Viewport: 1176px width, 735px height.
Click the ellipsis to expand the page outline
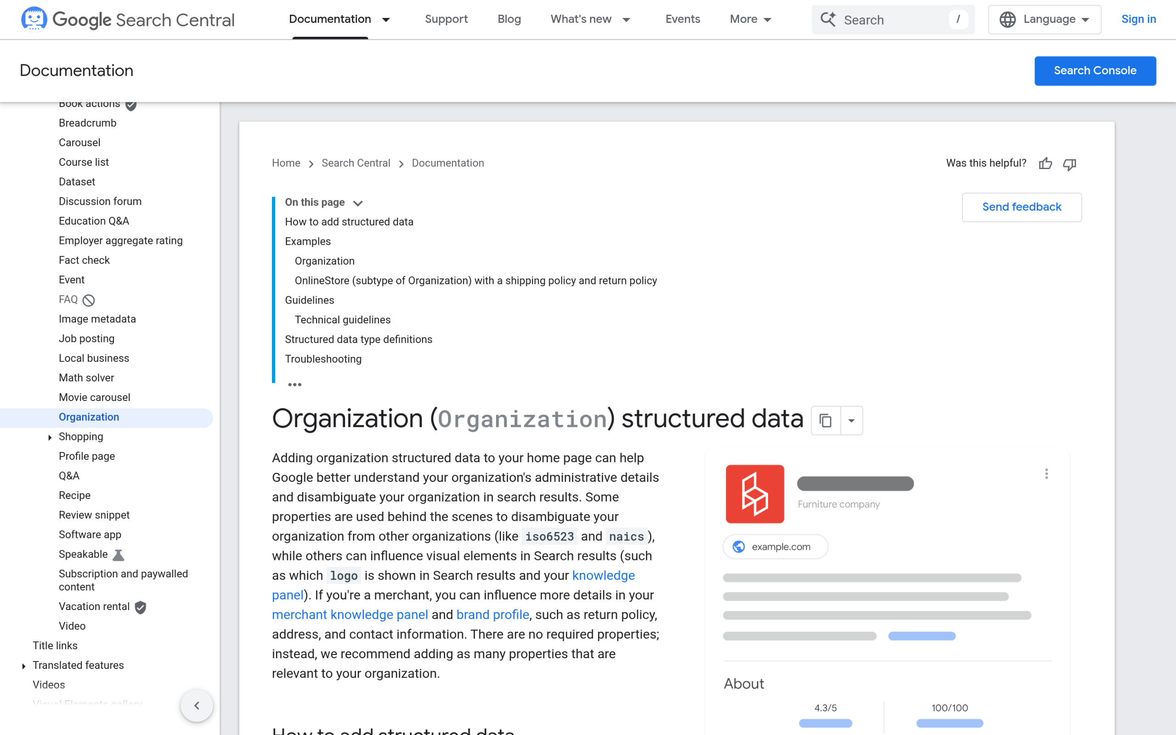pos(294,384)
